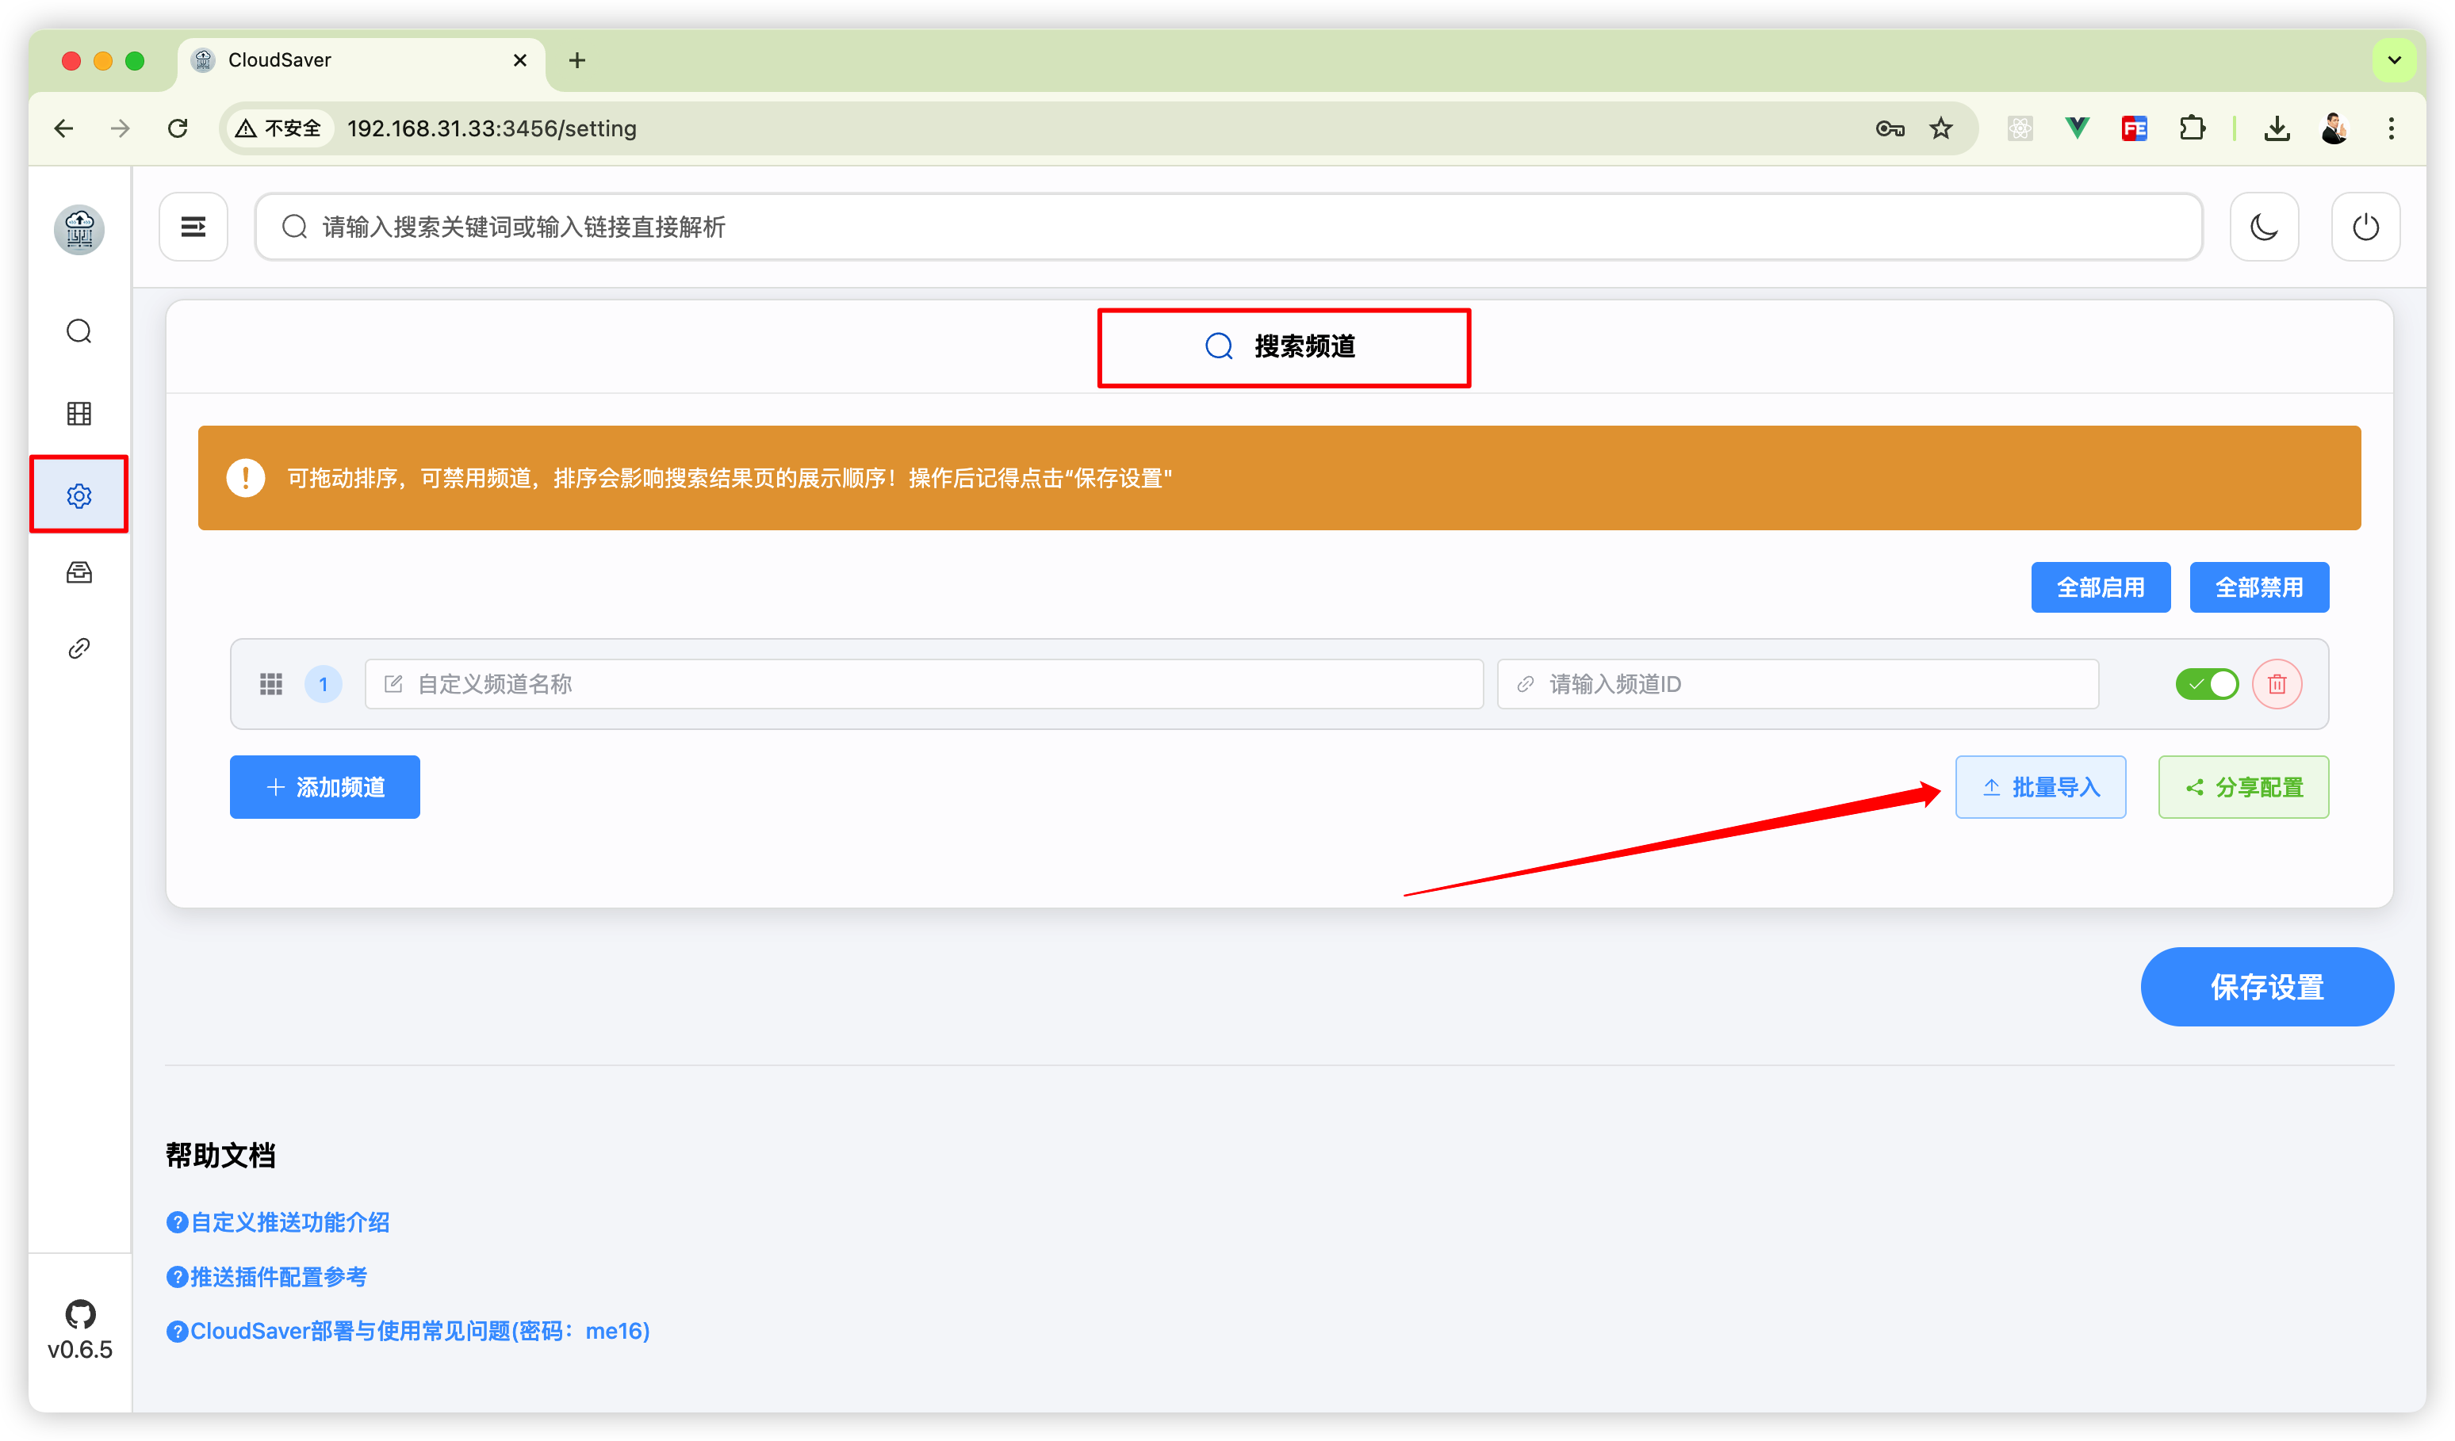Click the power logout icon

[x=2365, y=227]
